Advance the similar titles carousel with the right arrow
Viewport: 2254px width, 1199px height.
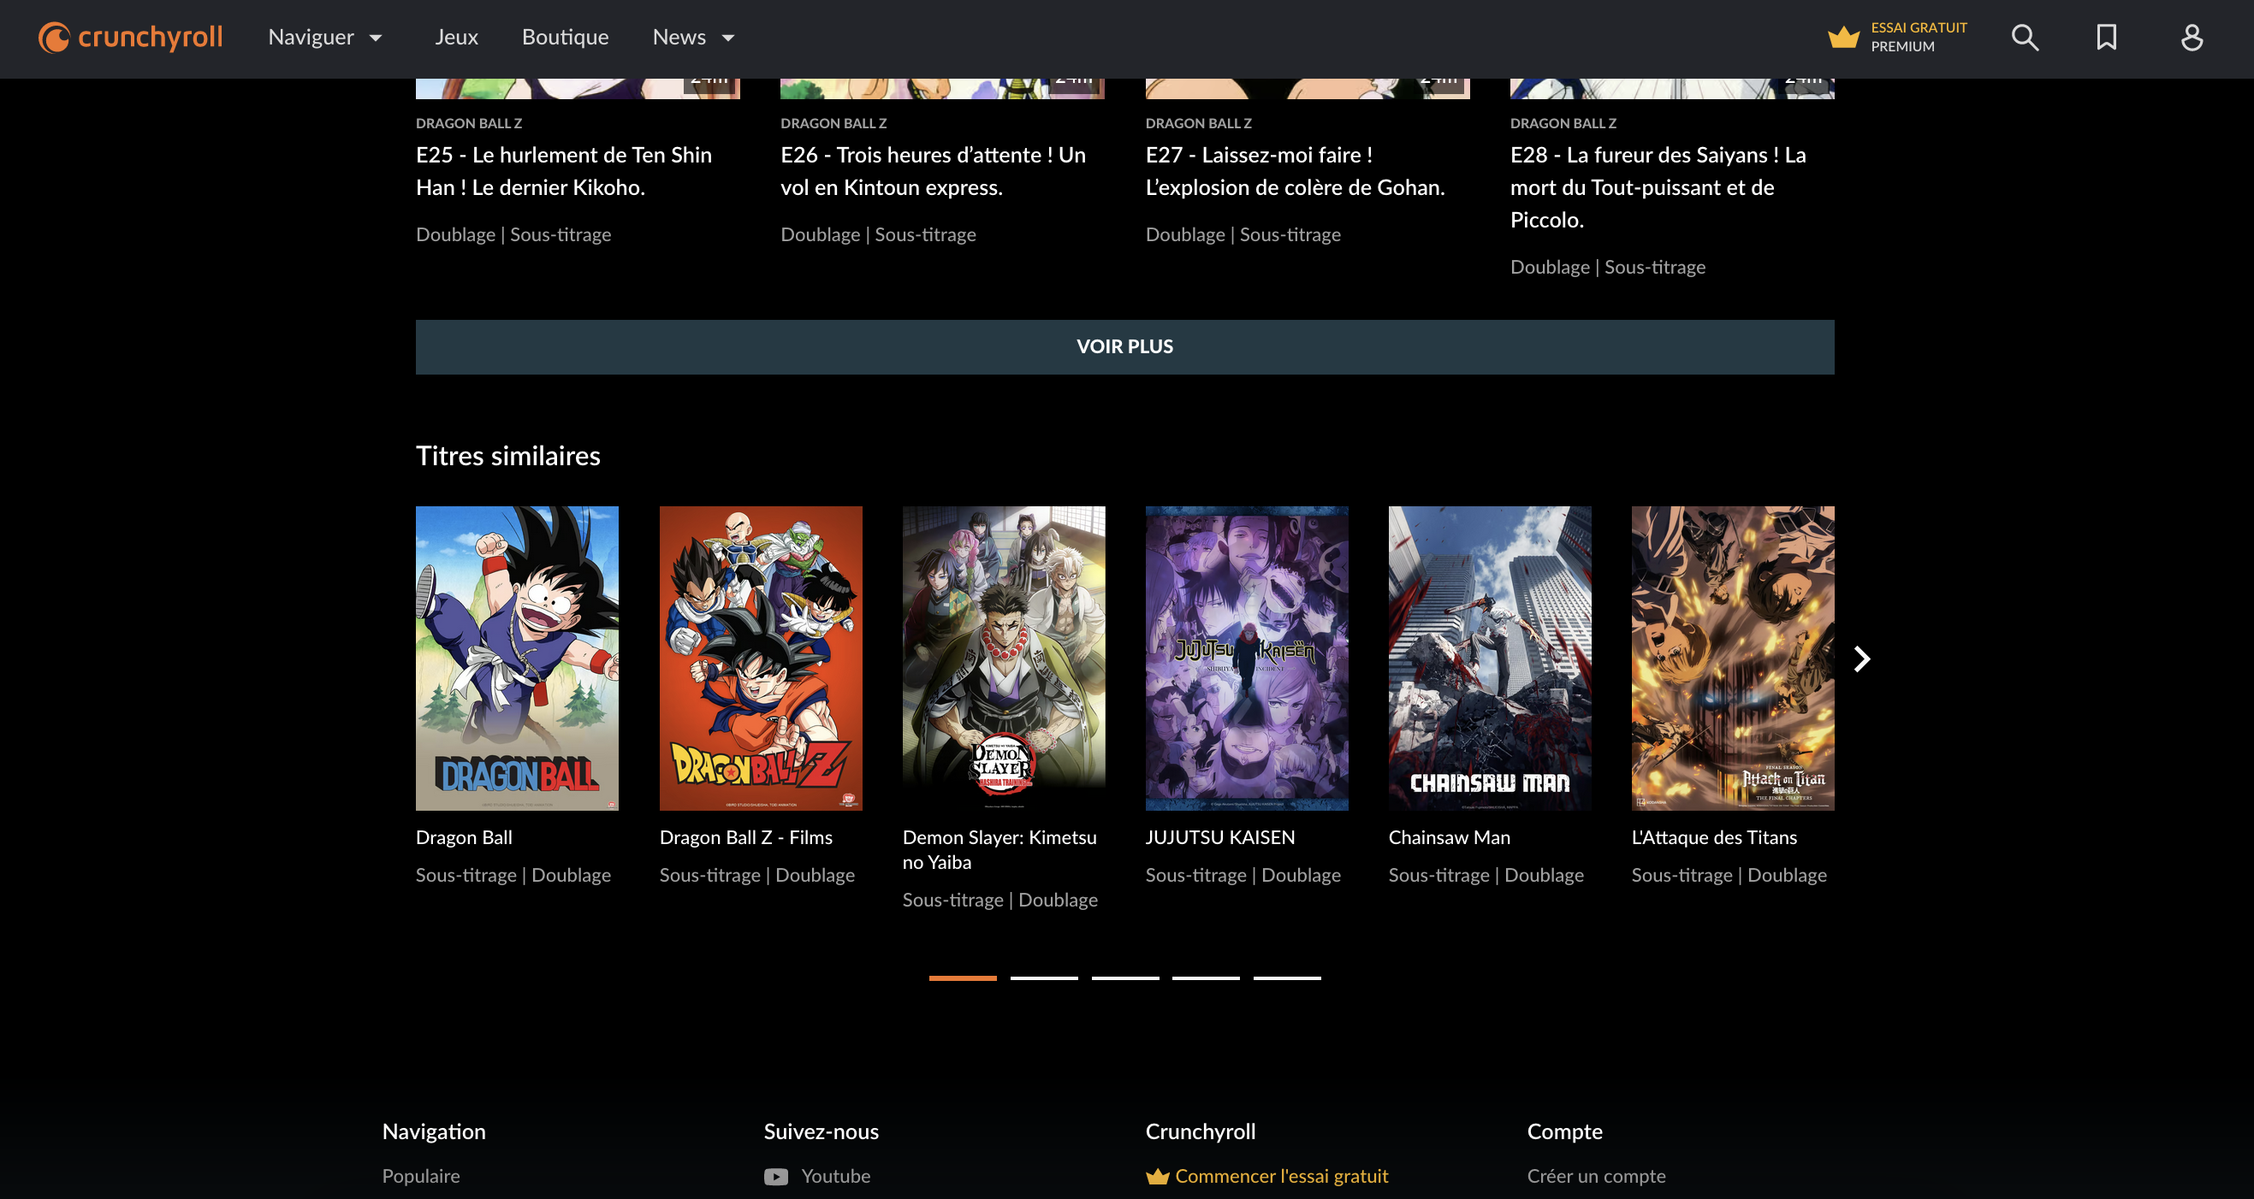tap(1860, 659)
